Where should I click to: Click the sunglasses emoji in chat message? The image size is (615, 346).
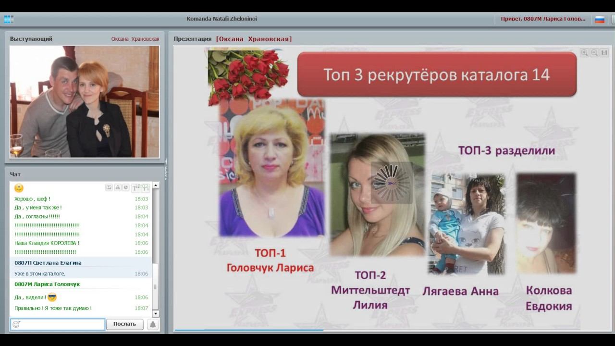tap(52, 297)
